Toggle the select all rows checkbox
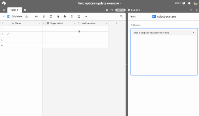Image resolution: width=199 pixels, height=116 pixels. pos(2,23)
